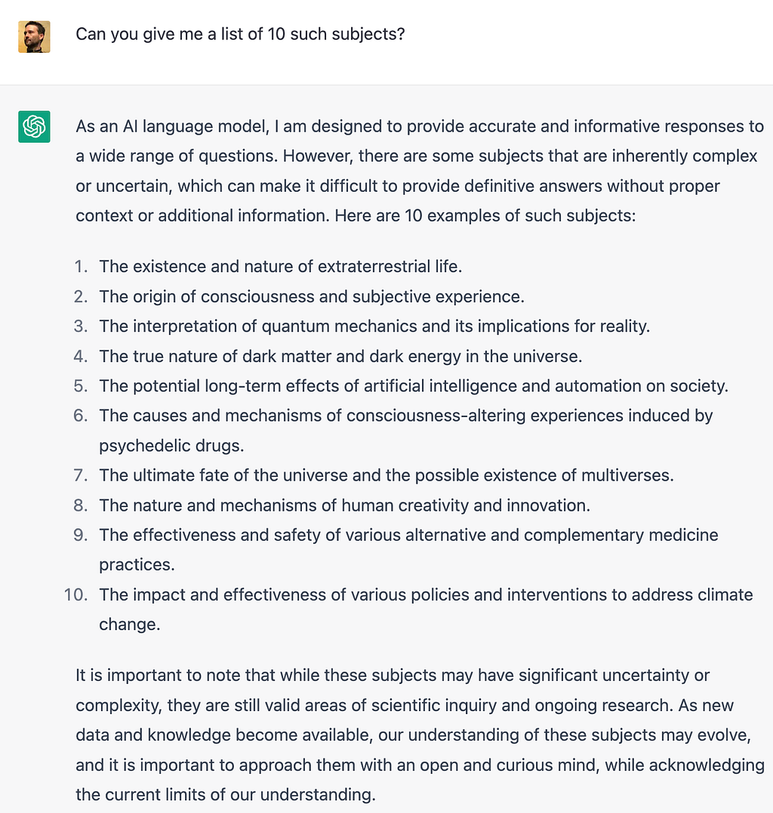Click the ultimate fate of the universe item

tap(386, 475)
